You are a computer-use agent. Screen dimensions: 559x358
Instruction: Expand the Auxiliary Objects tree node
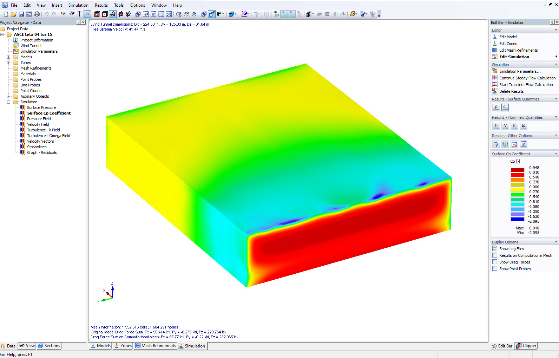[x=9, y=96]
